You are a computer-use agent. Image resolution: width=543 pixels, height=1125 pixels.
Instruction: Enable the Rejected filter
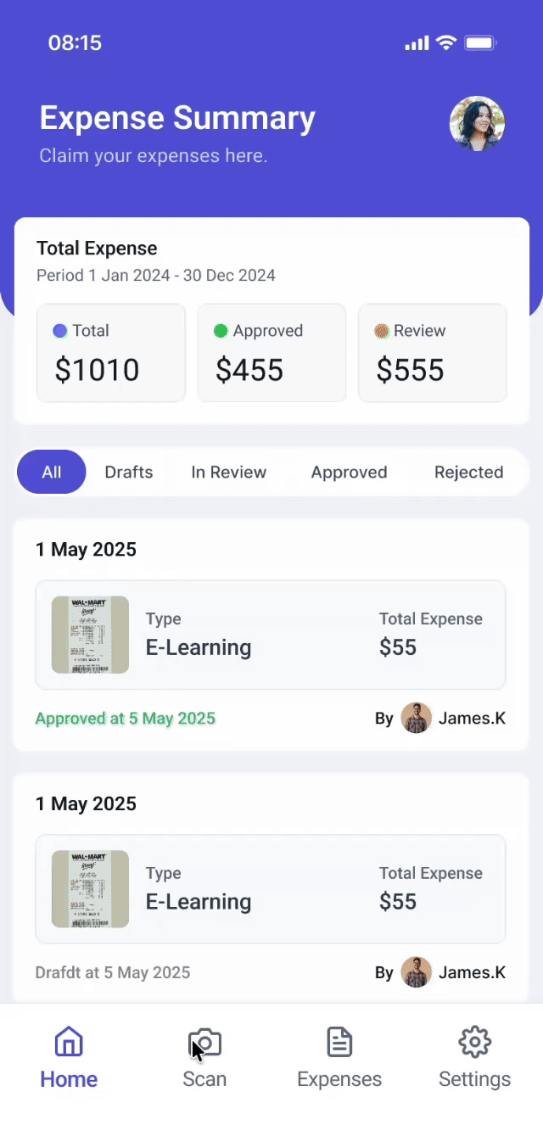click(x=468, y=472)
